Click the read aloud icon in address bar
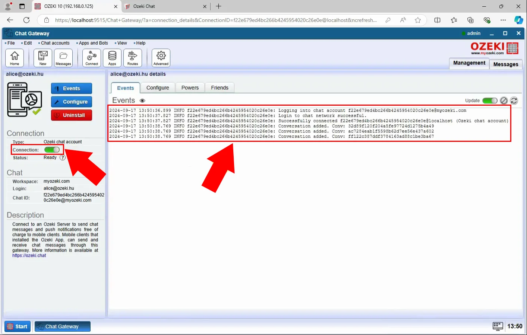527x335 pixels. (x=403, y=20)
